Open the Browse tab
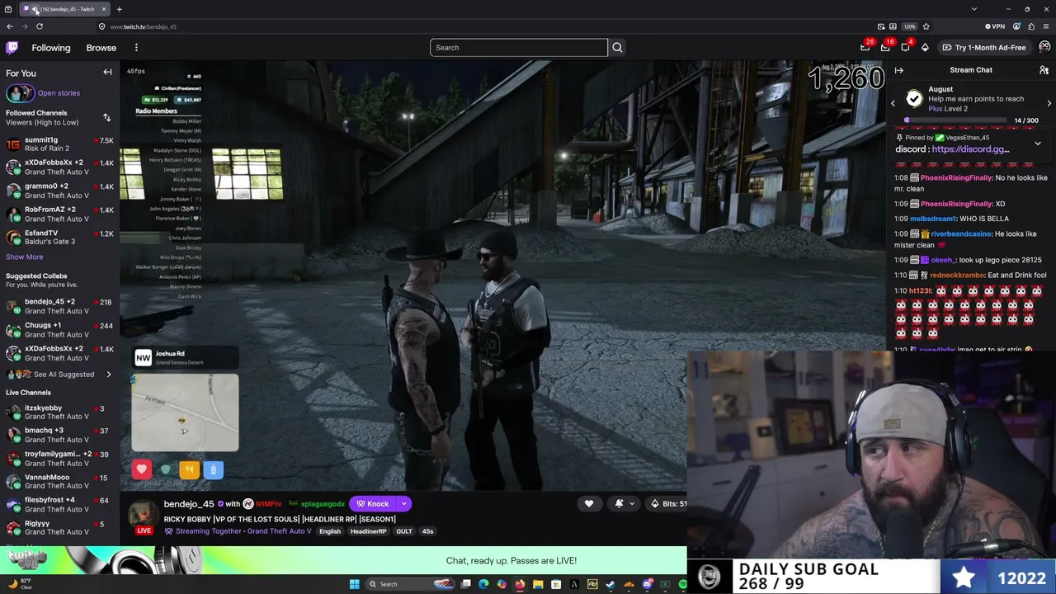This screenshot has height=594, width=1056. (101, 48)
